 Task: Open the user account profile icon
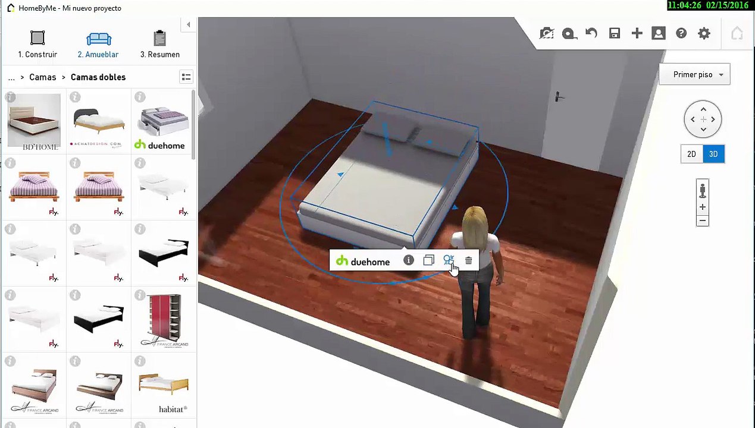click(659, 33)
